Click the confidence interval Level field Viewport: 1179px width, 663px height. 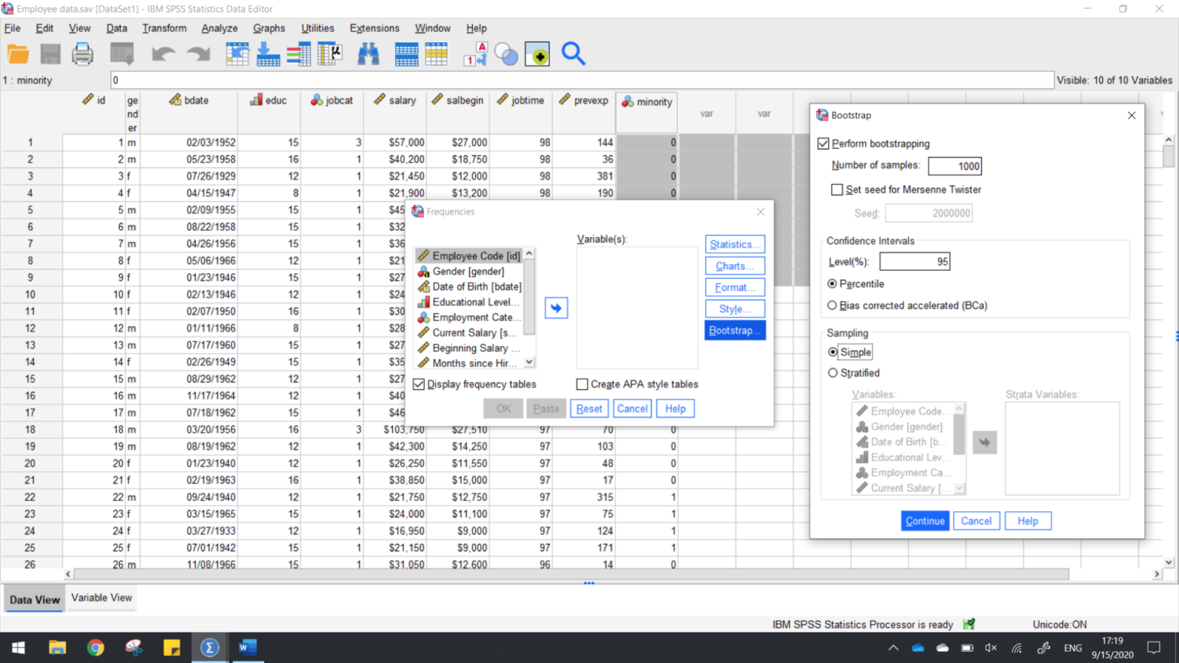pos(914,261)
